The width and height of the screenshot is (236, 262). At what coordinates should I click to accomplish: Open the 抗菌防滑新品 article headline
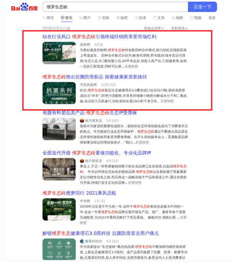pos(94,77)
